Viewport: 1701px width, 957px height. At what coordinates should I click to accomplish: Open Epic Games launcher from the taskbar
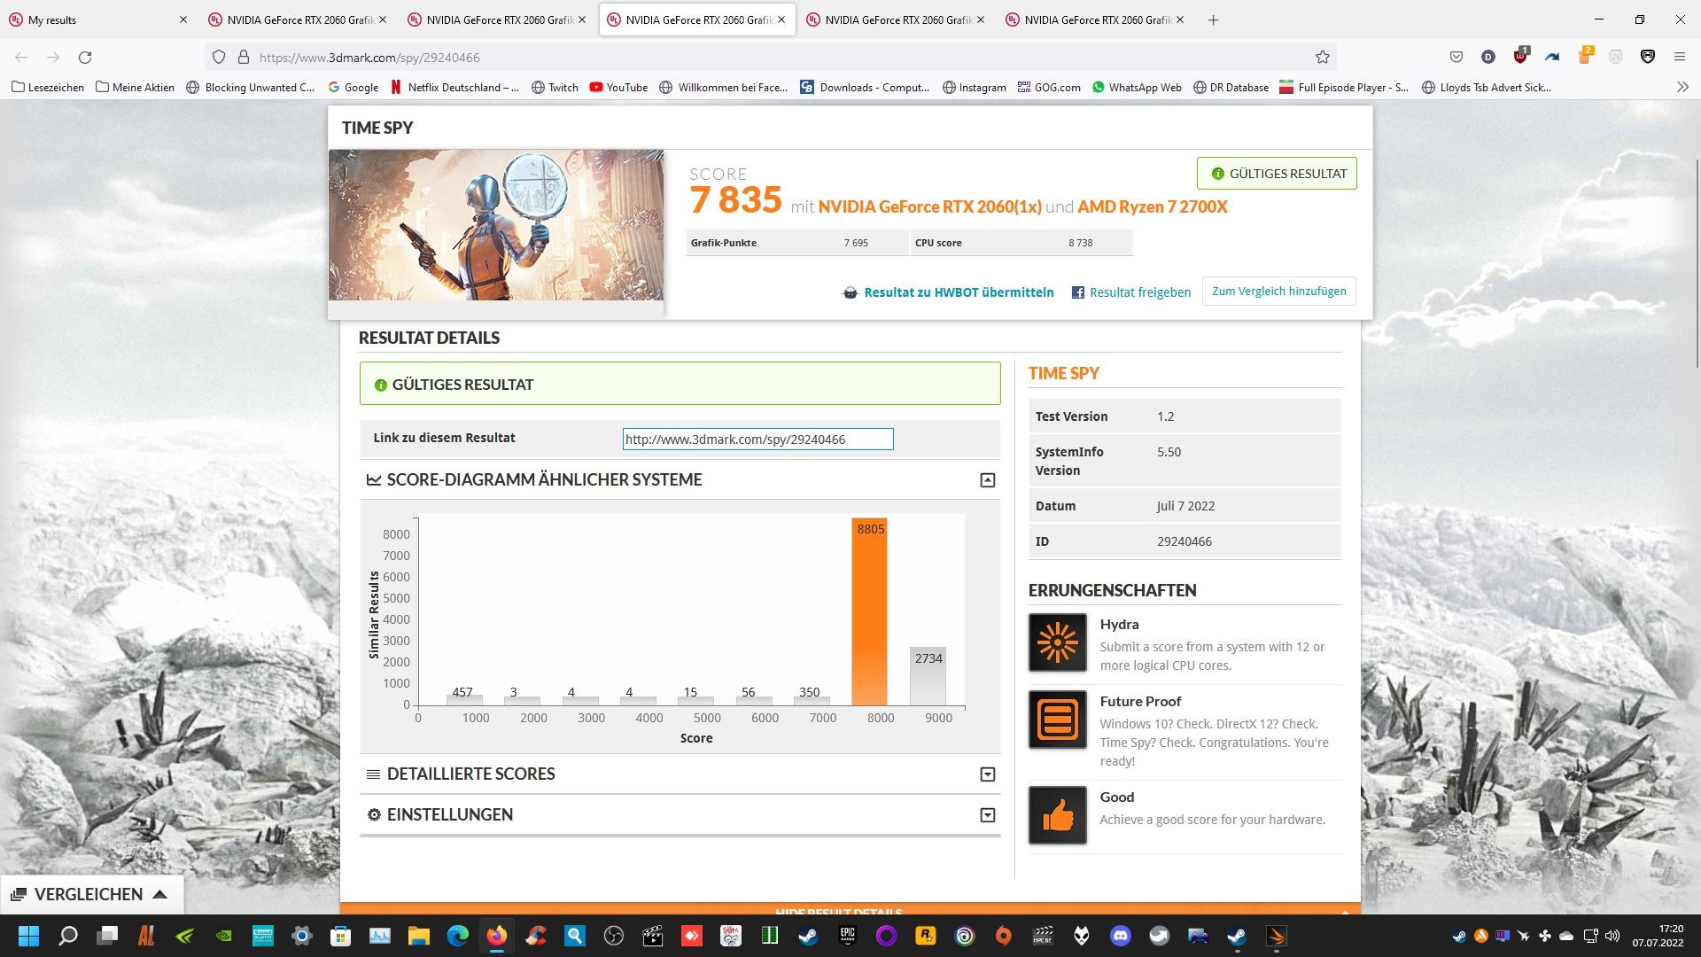coord(848,936)
